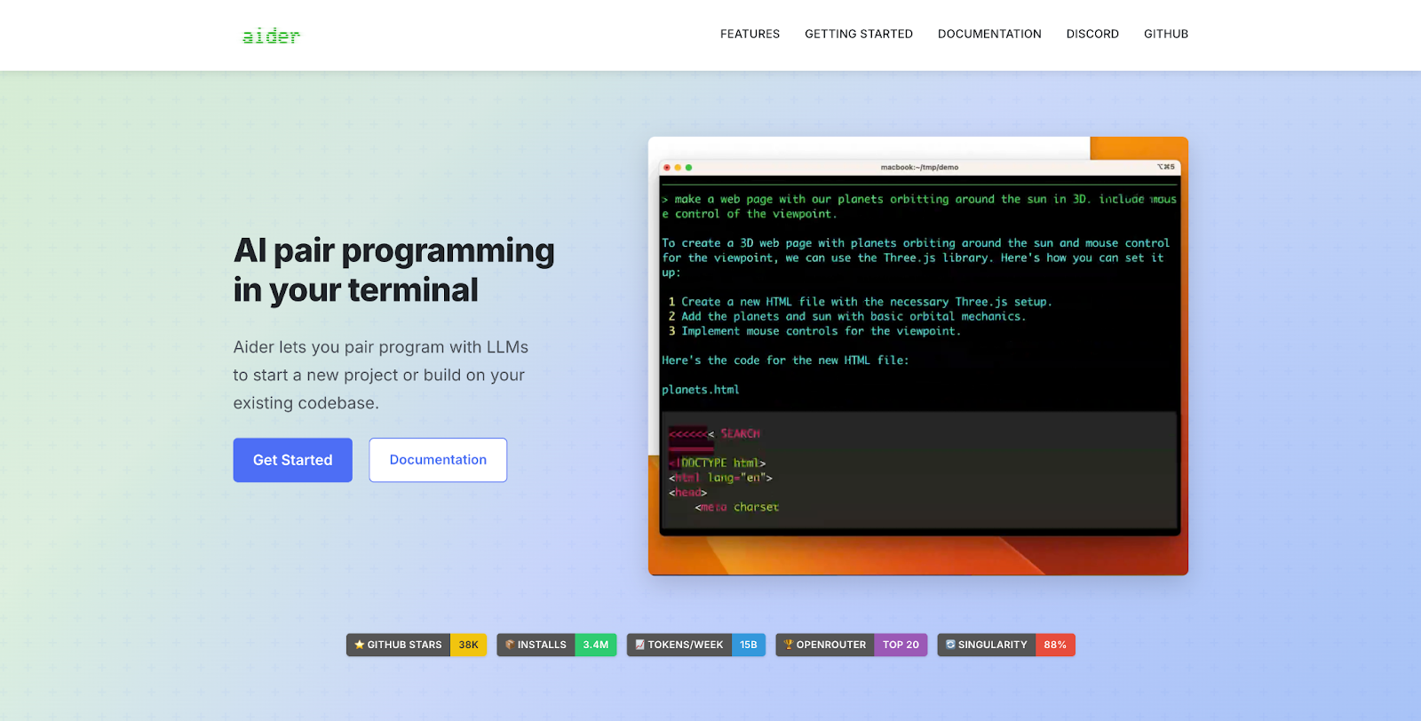Click the aider logo in the header
This screenshot has width=1421, height=721.
point(271,36)
